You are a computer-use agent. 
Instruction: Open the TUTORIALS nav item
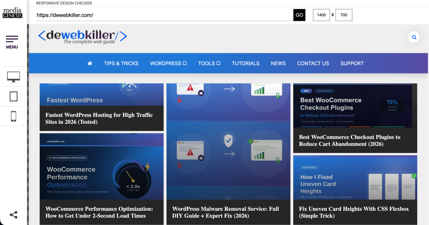(x=246, y=63)
